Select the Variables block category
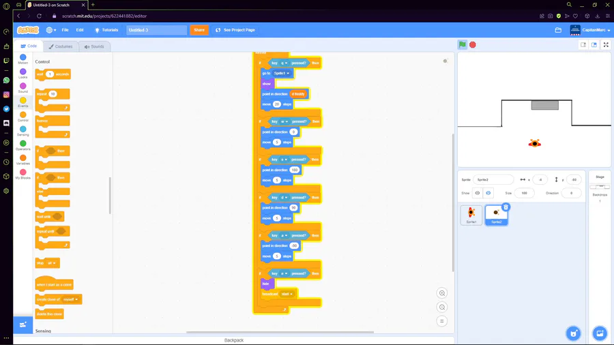The height and width of the screenshot is (345, 614). point(23,160)
